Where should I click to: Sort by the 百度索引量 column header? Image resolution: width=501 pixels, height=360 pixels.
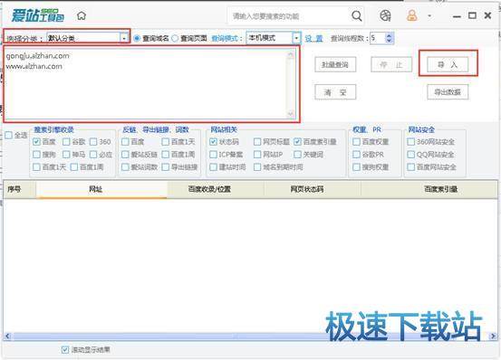[429, 189]
